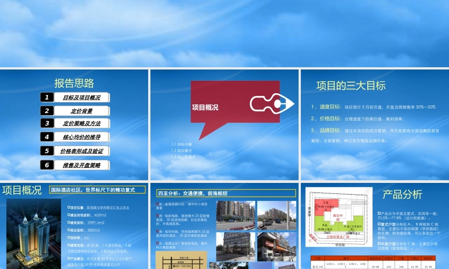
Task: Click the bullet starting 平面户型 in 产品分析
Action: click(x=408, y=246)
